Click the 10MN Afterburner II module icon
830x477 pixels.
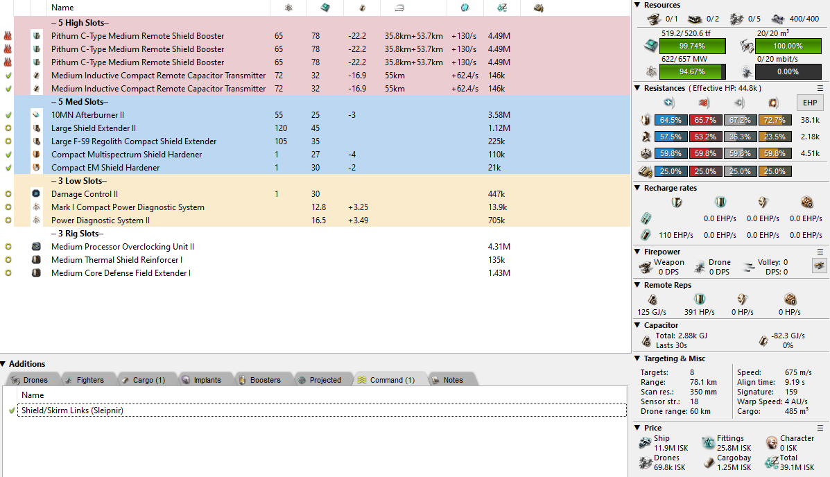pyautogui.click(x=36, y=115)
